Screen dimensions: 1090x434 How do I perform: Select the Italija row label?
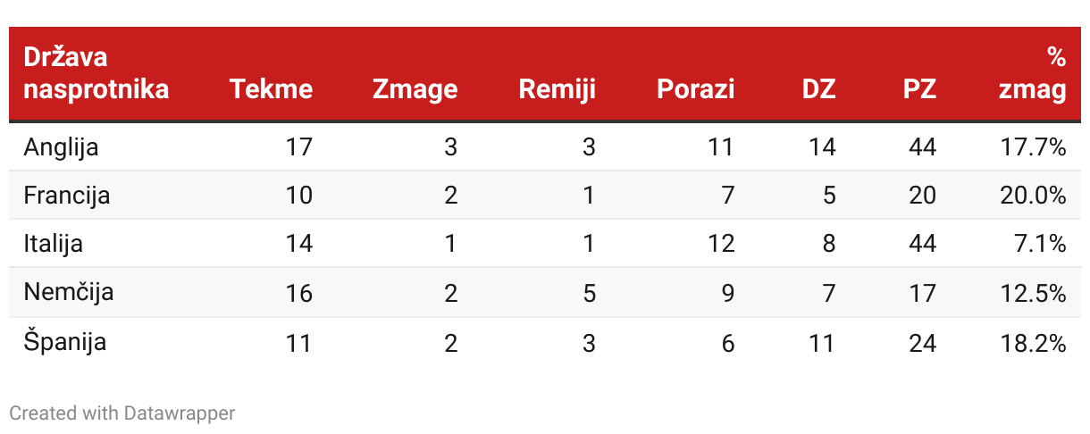click(x=54, y=244)
